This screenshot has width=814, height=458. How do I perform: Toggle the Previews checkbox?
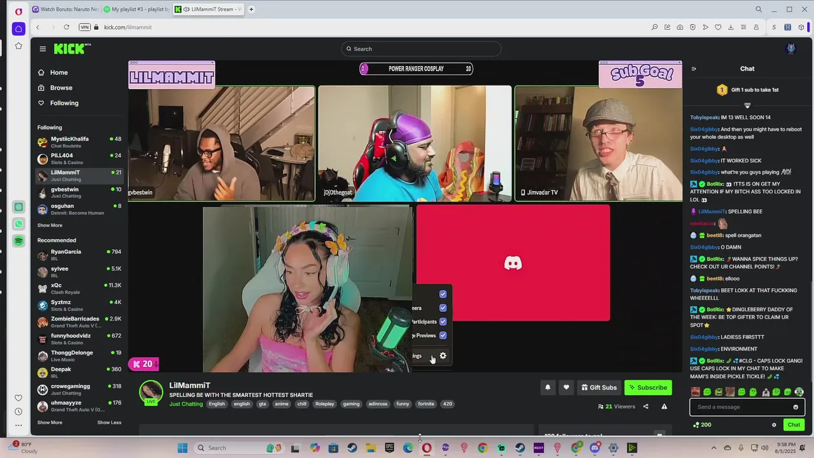tap(443, 335)
